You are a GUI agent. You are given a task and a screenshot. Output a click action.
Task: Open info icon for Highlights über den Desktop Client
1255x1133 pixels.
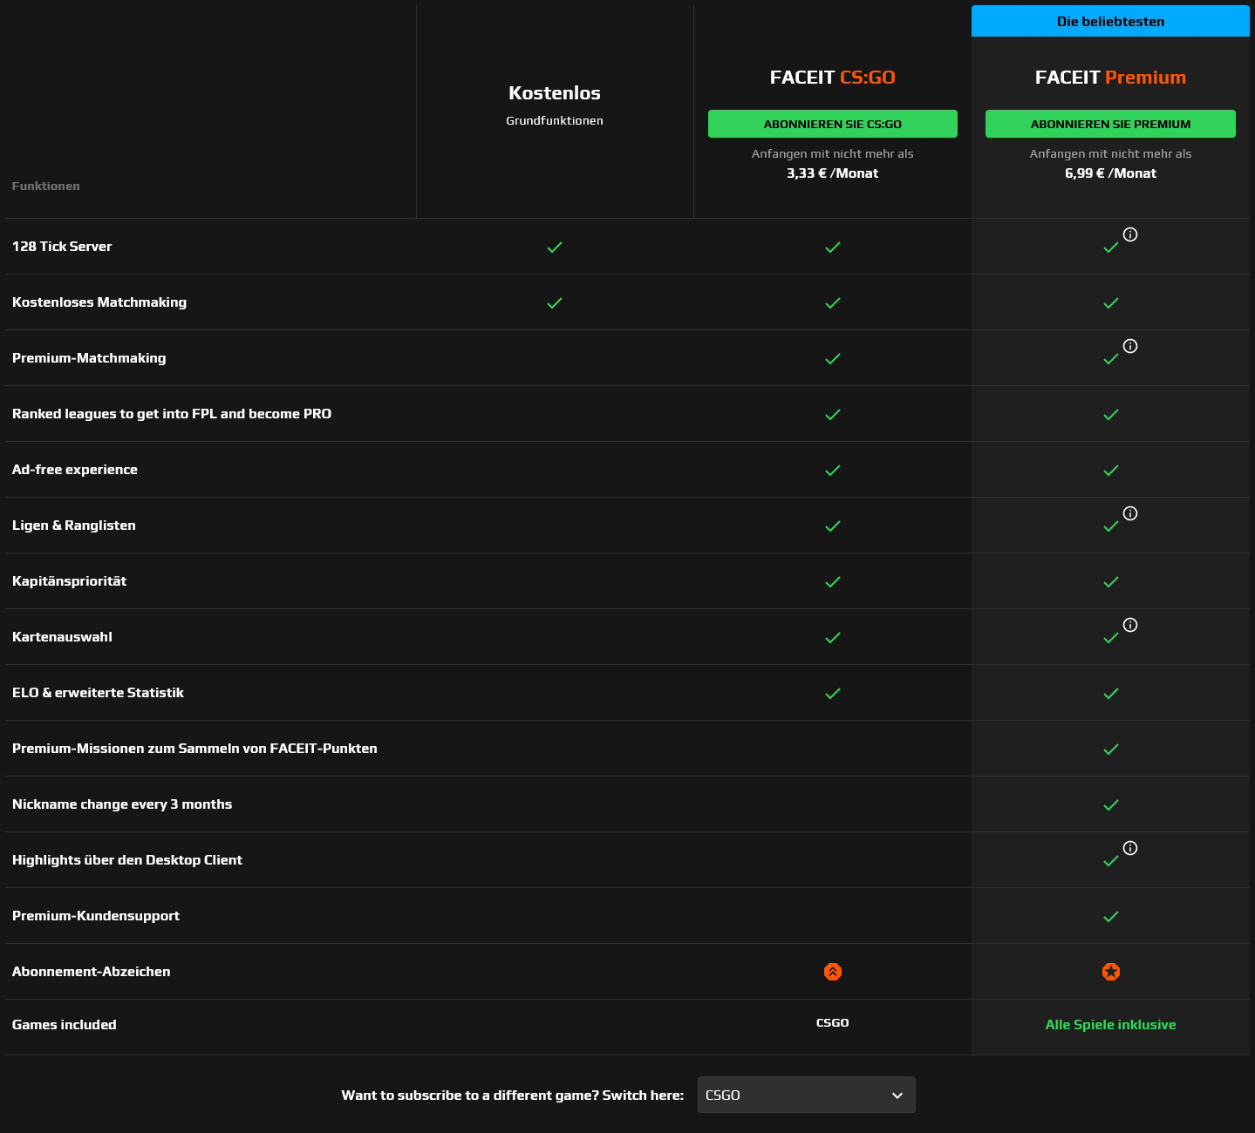click(x=1130, y=848)
